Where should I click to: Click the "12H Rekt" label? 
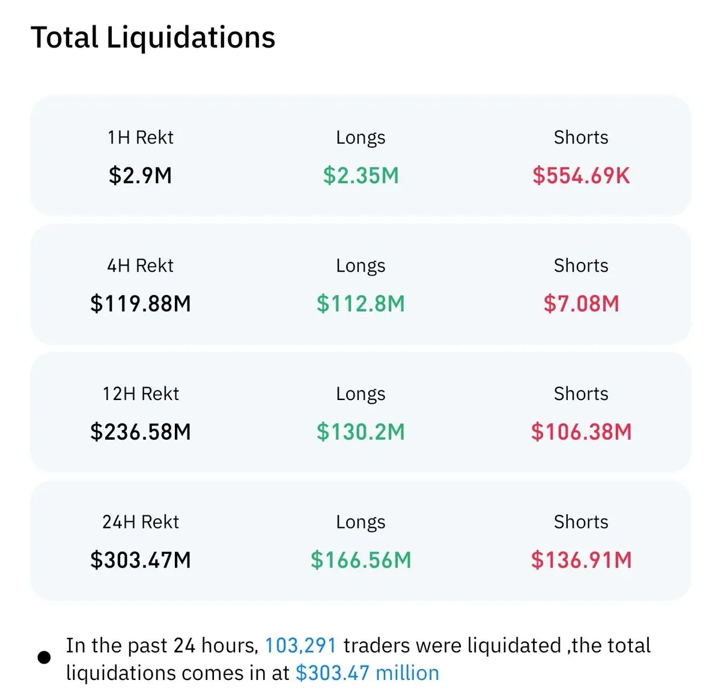(x=141, y=393)
